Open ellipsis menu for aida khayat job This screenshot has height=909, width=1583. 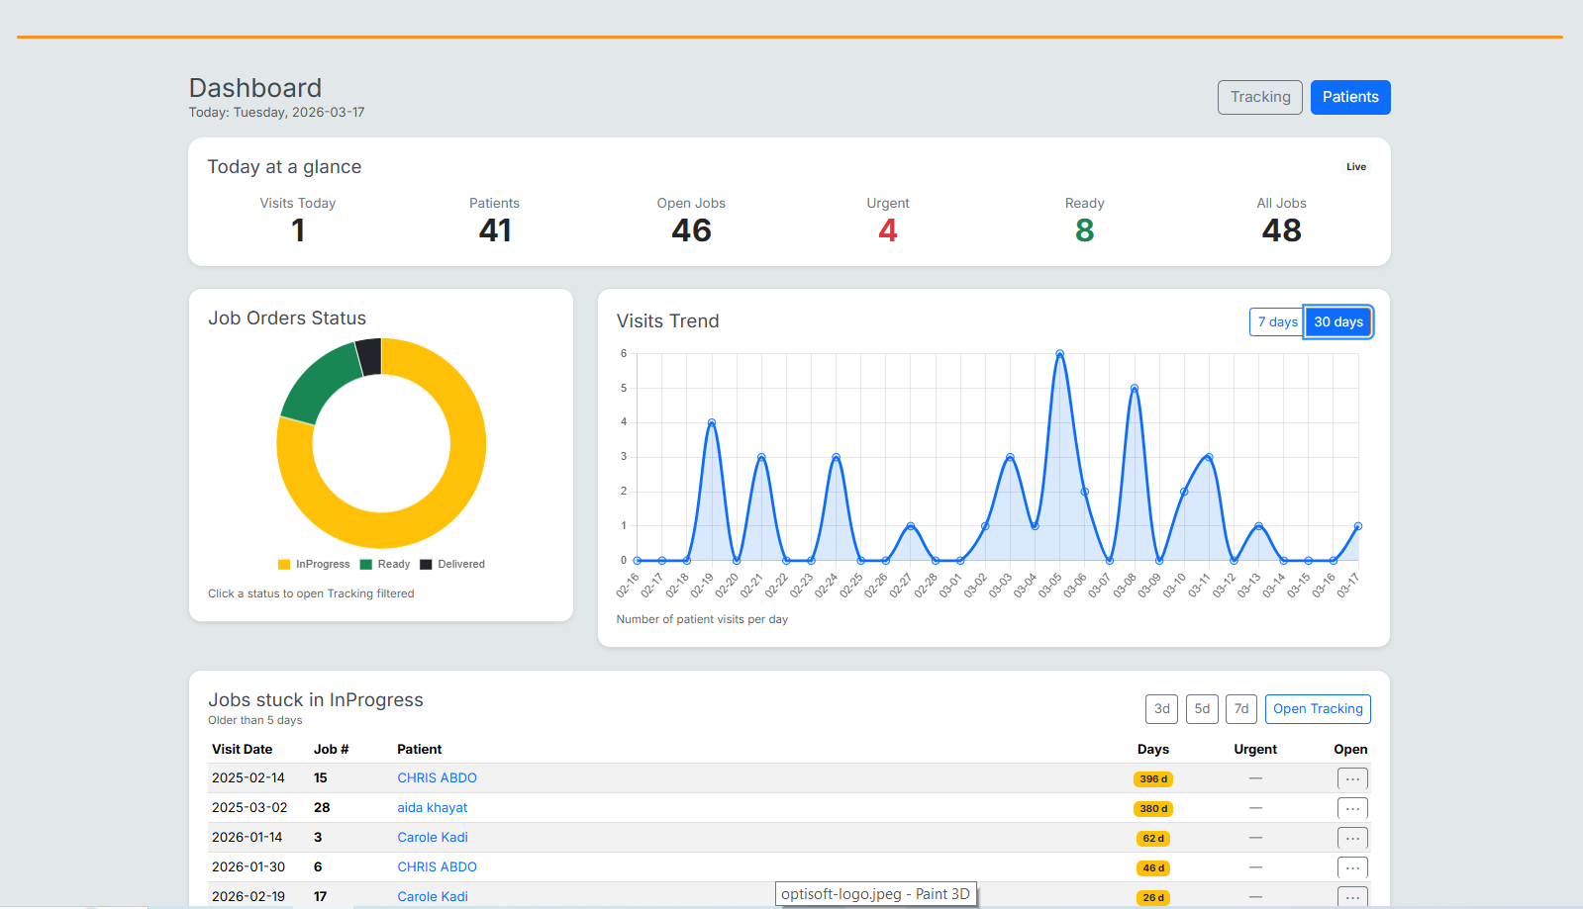[x=1352, y=808]
